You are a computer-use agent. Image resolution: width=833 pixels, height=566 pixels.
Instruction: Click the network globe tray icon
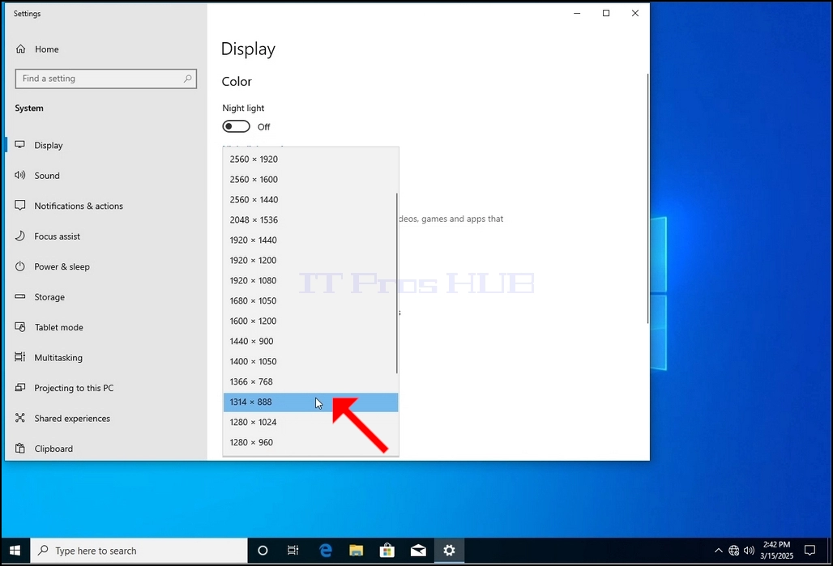[733, 551]
